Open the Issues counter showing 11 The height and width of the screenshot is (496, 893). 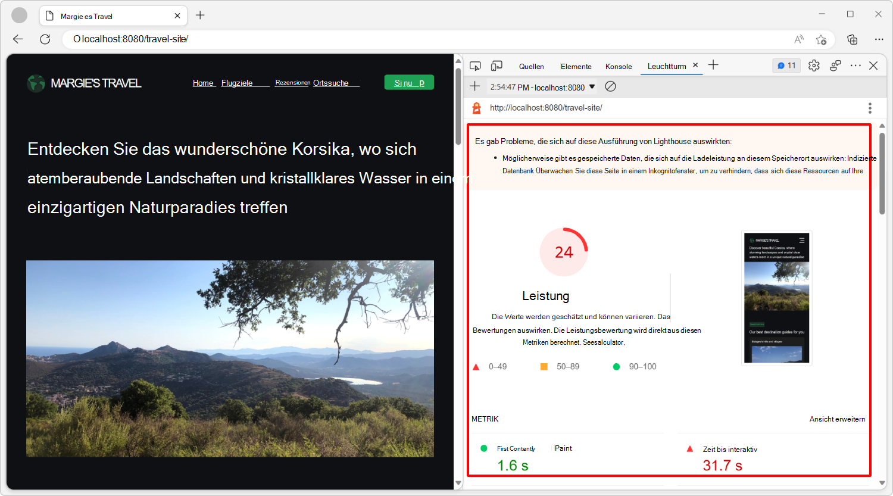(786, 65)
